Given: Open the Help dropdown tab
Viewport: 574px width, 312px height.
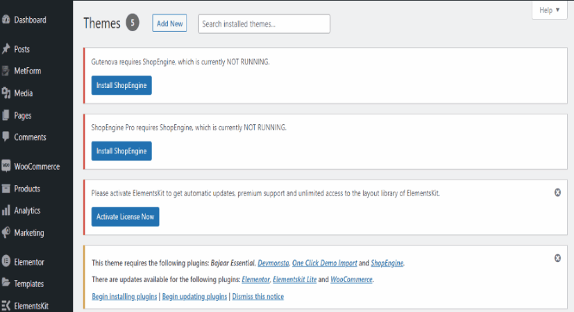Looking at the screenshot, I should (549, 10).
